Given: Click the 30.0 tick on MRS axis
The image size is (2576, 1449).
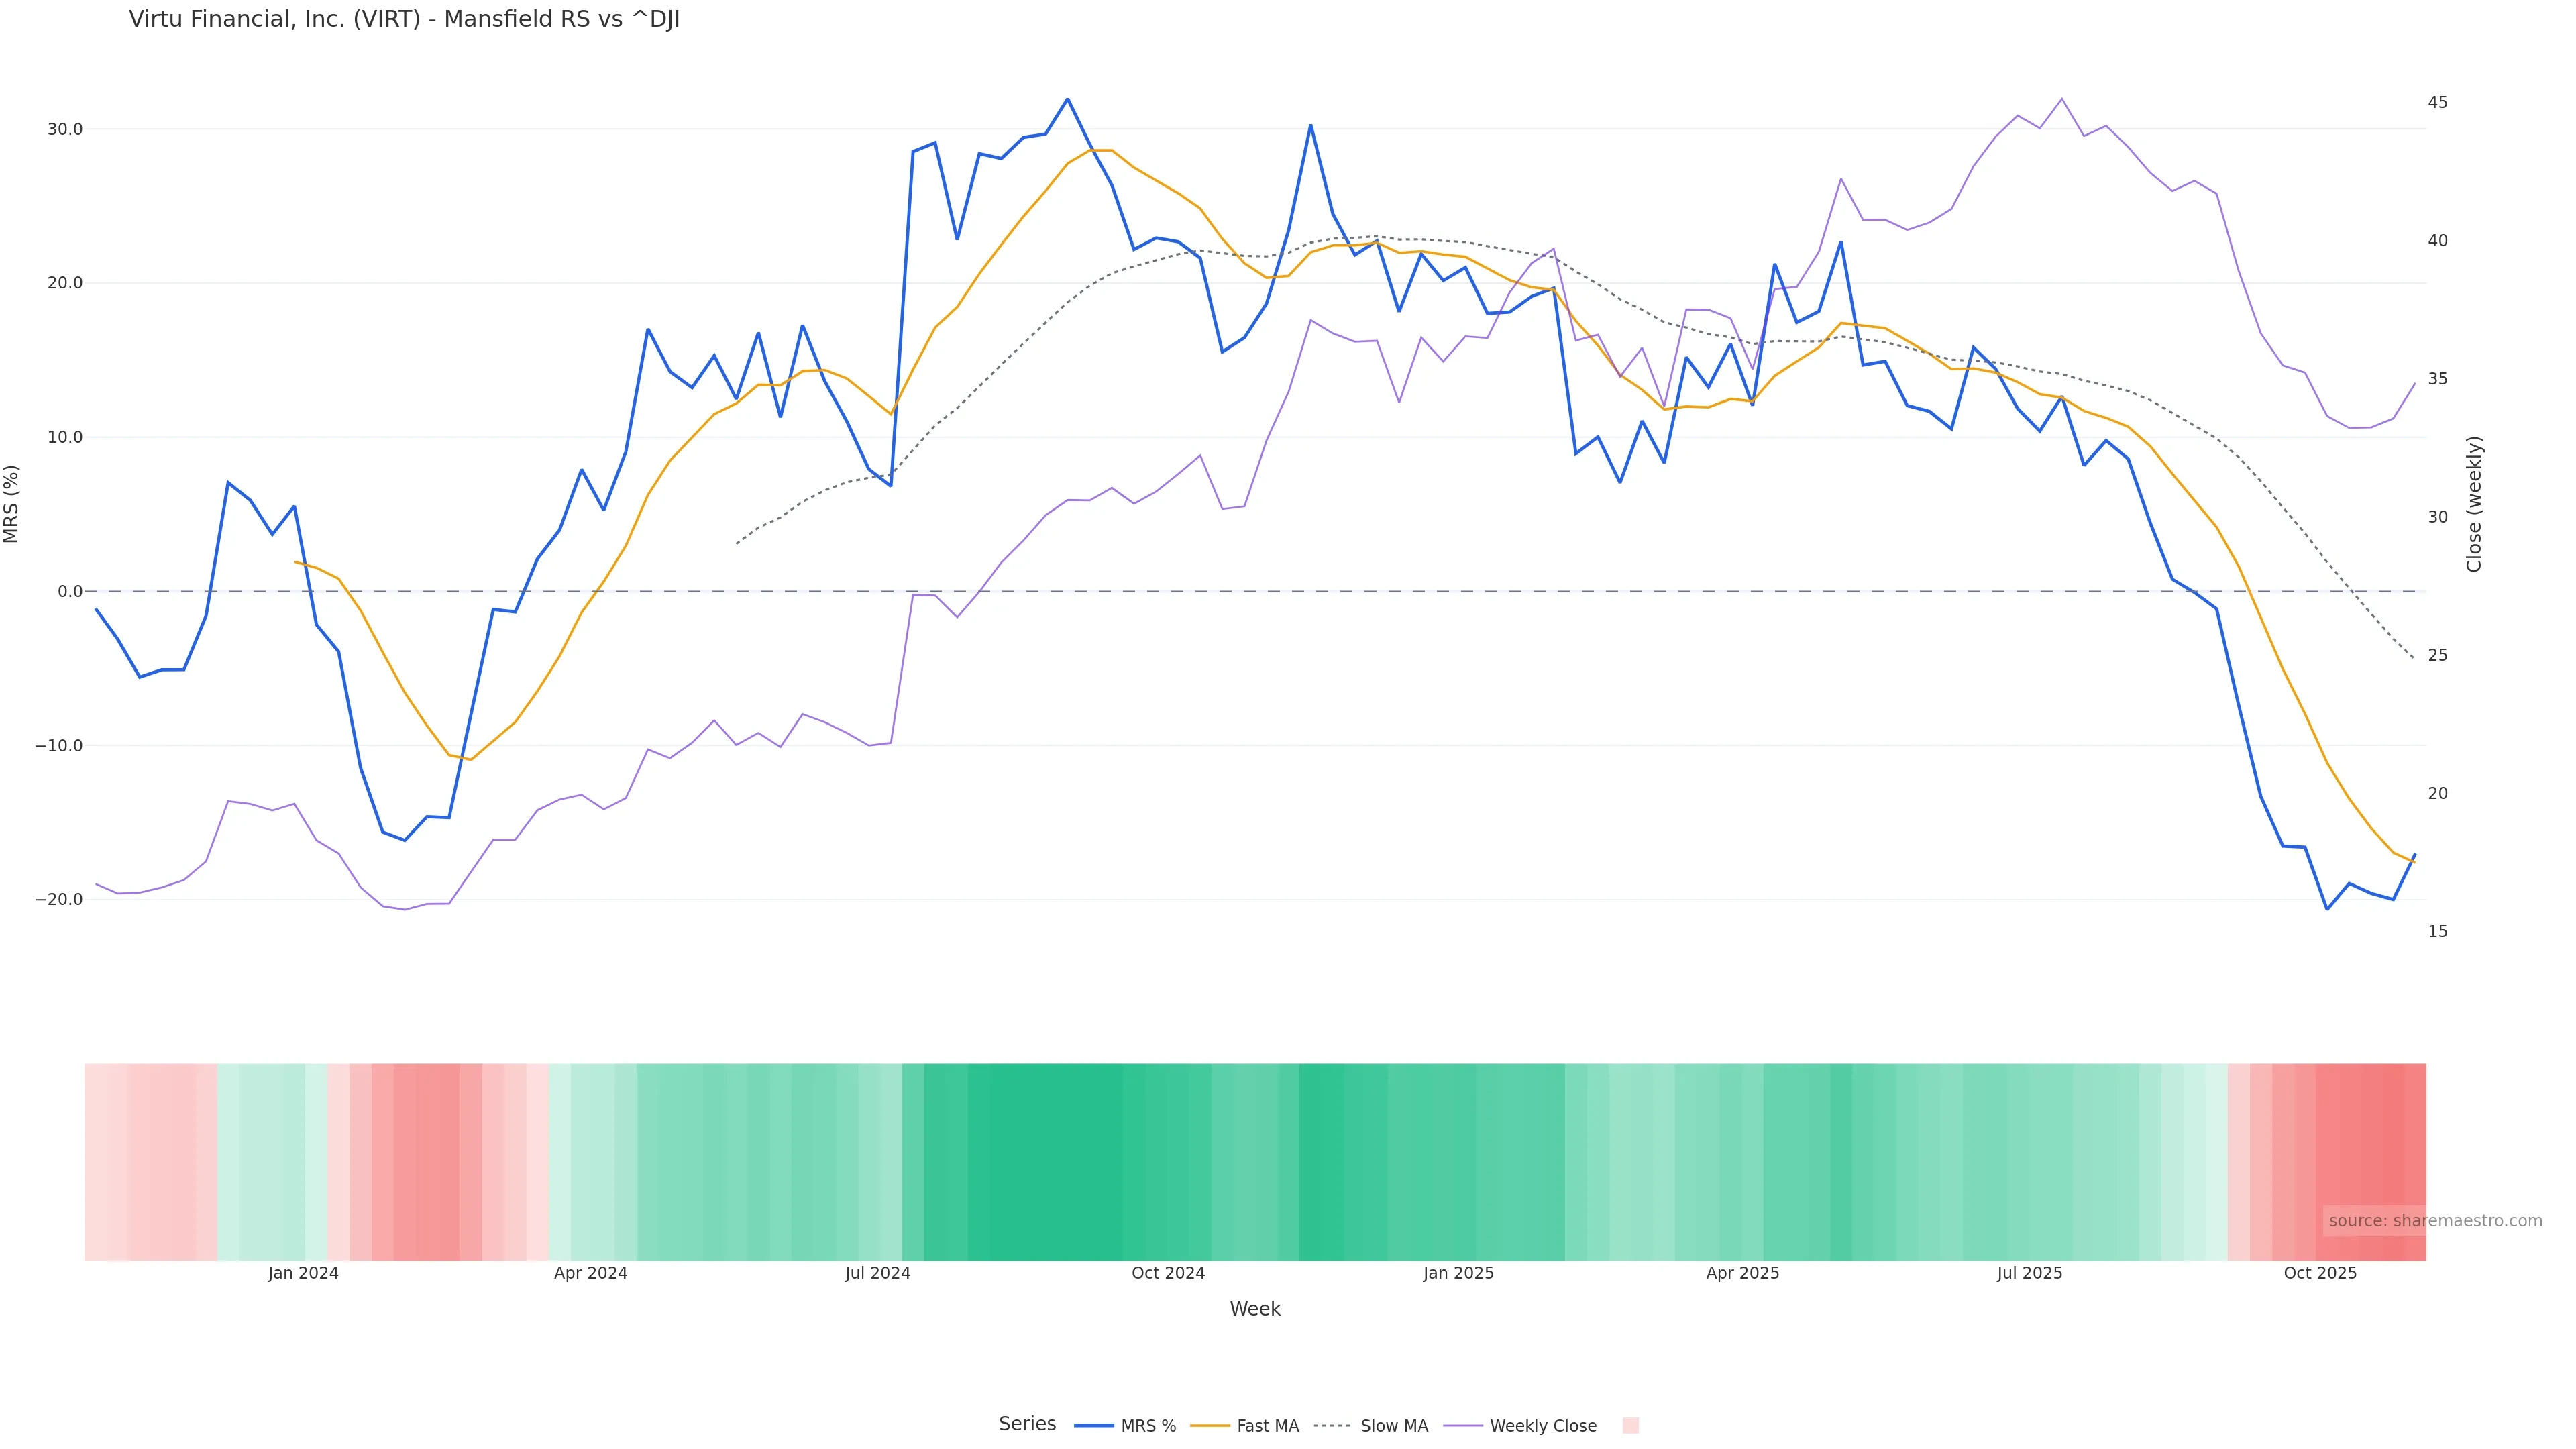Looking at the screenshot, I should coord(64,129).
